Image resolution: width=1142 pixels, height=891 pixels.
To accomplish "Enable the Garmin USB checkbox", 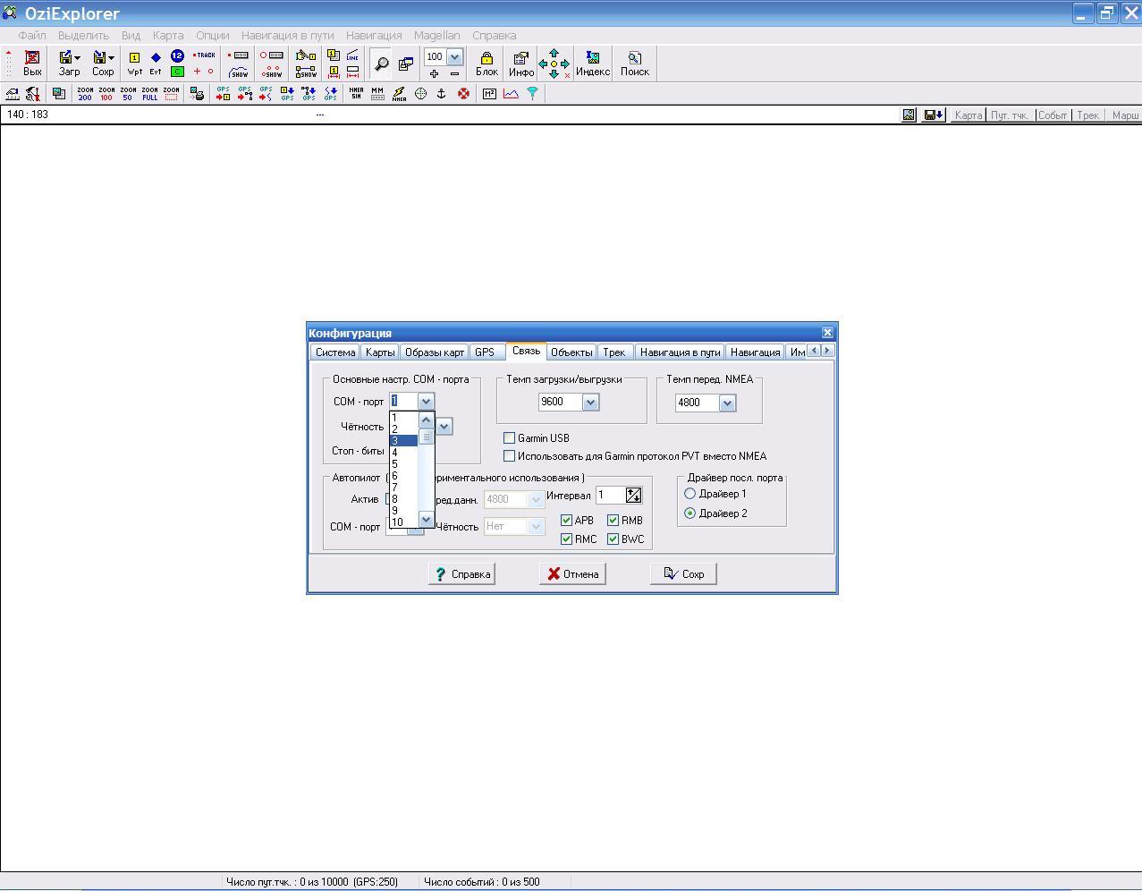I will [x=509, y=438].
